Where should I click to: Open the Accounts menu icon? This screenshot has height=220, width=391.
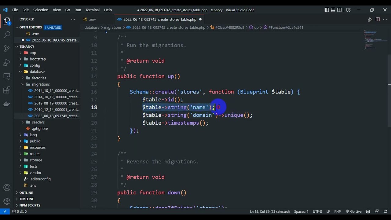7,187
